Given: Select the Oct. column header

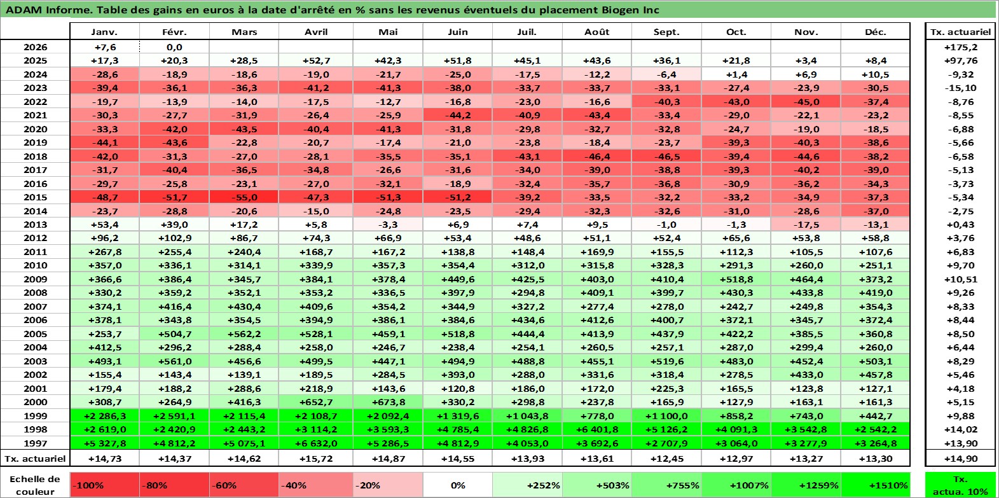Looking at the screenshot, I should coord(736,32).
